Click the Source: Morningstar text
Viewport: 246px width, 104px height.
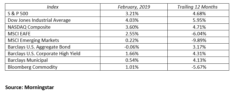click(30, 87)
